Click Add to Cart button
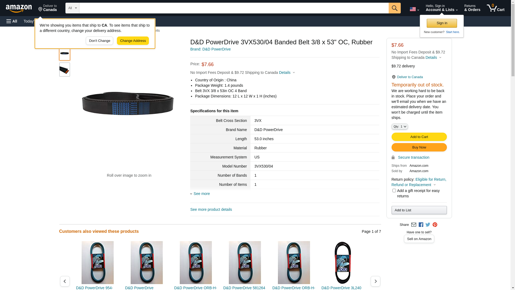 (419, 137)
